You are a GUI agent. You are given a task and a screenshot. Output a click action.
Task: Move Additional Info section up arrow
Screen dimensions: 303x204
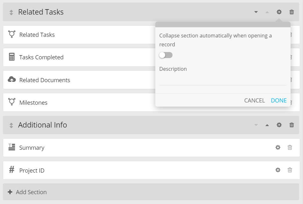(x=267, y=125)
